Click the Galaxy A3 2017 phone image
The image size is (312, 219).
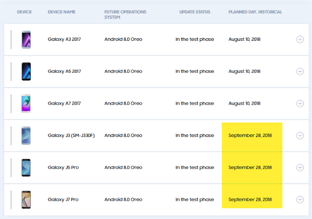(x=26, y=39)
